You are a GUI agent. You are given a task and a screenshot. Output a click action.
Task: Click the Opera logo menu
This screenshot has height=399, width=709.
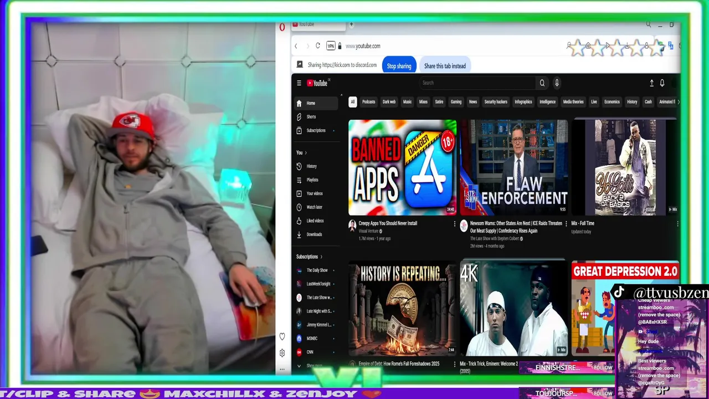tap(282, 27)
